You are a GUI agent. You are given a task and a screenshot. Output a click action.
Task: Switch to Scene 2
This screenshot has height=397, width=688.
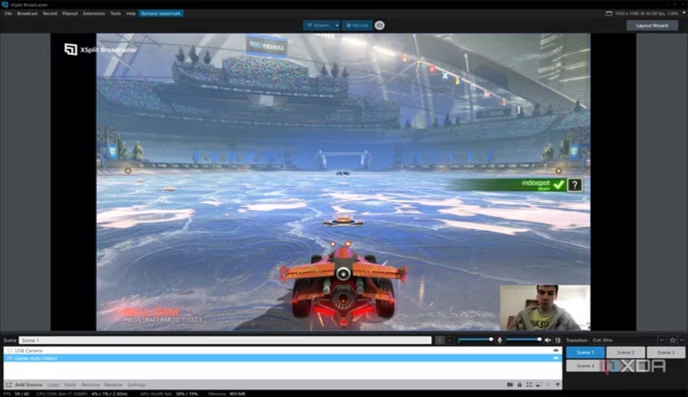[626, 352]
